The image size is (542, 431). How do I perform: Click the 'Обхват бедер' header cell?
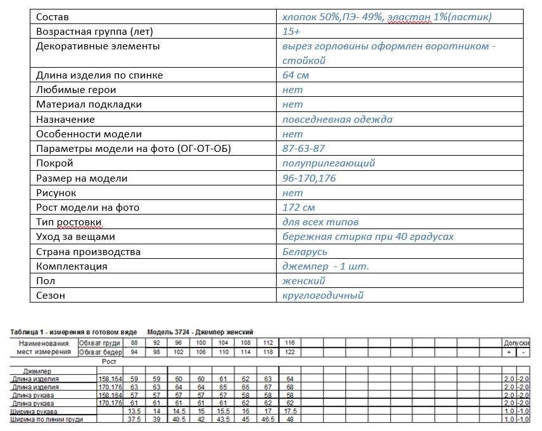101,352
